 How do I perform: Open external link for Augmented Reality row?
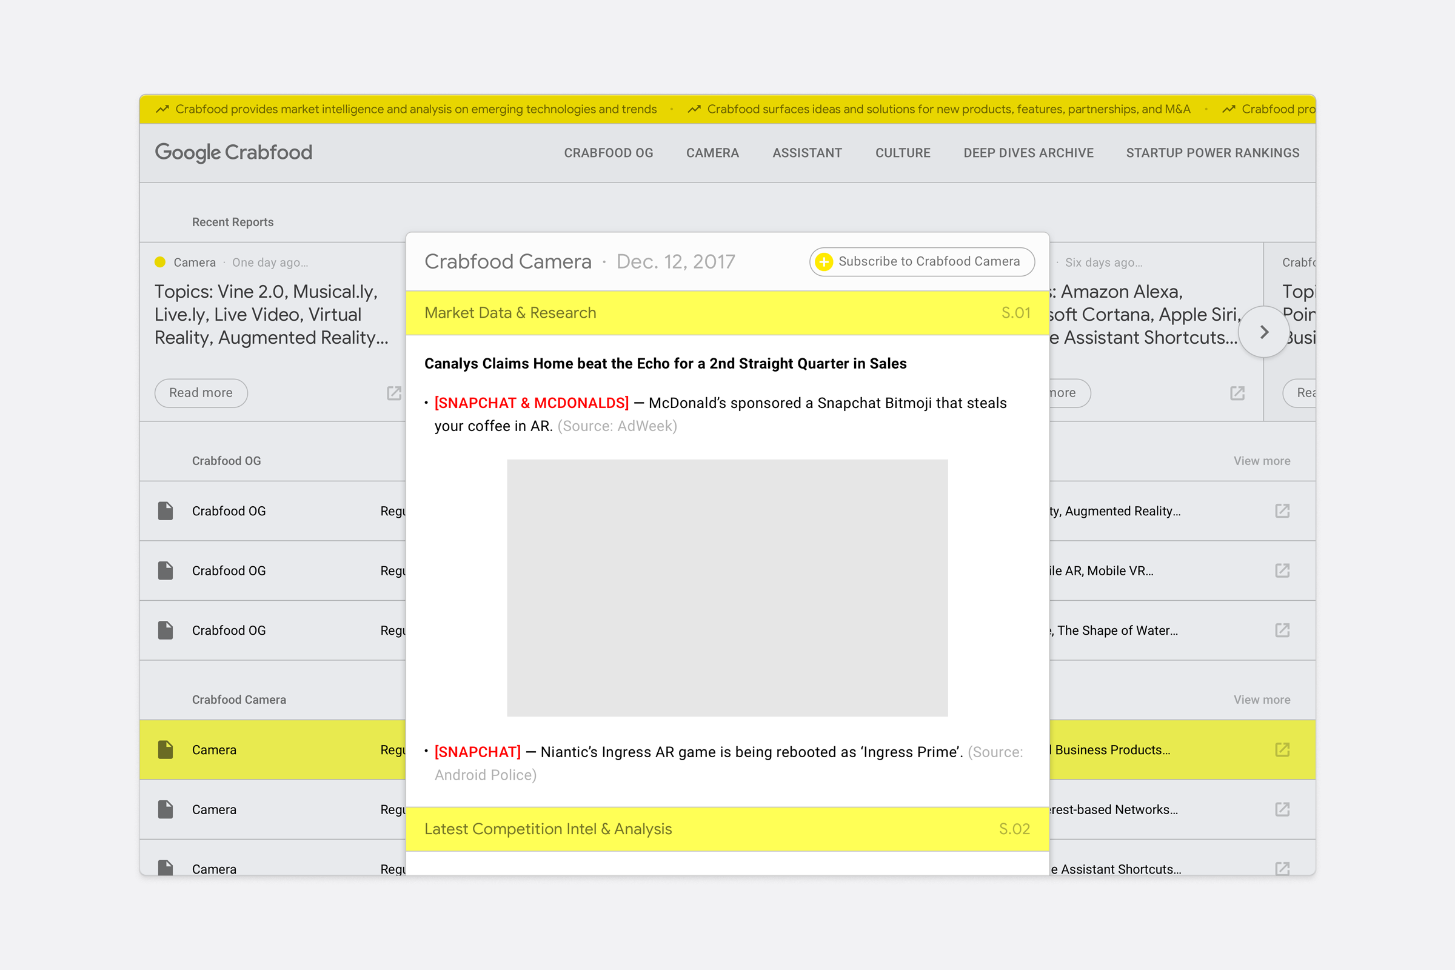[x=1282, y=511]
